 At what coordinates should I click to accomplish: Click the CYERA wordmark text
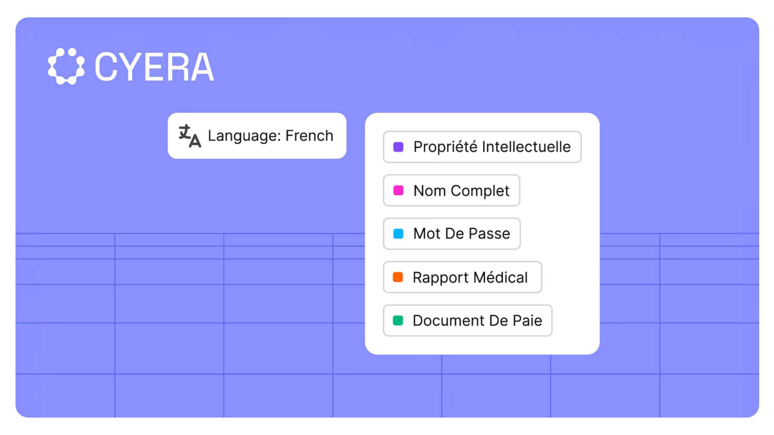click(x=154, y=67)
